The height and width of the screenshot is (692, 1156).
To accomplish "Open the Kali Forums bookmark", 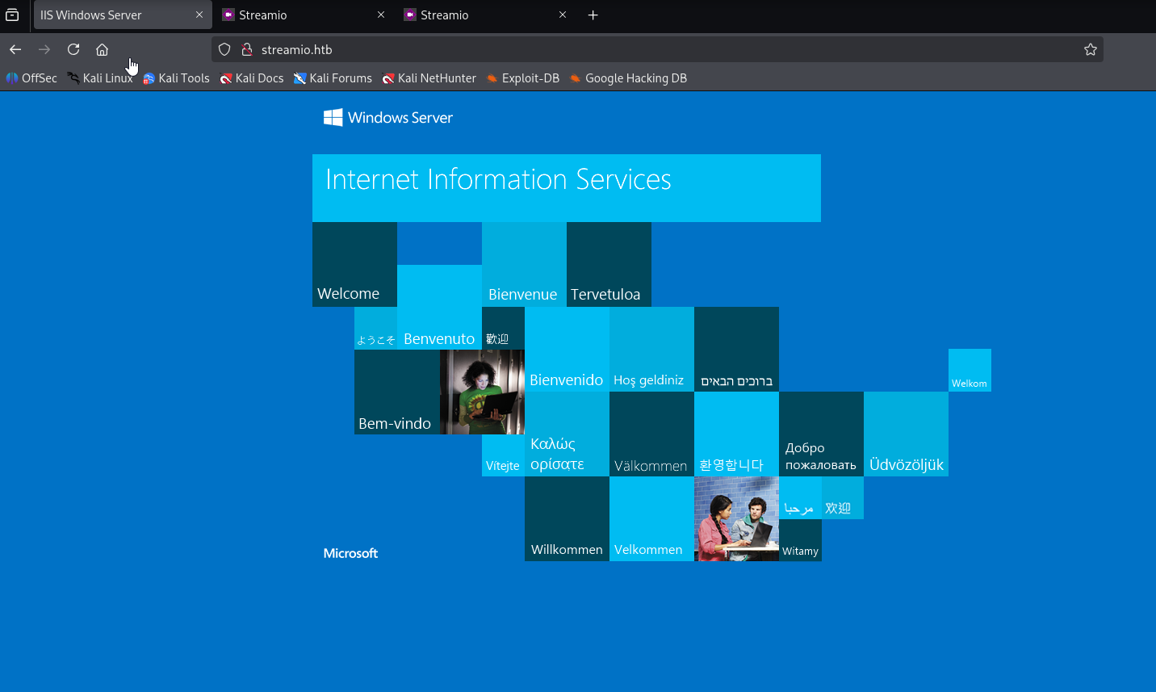I will pyautogui.click(x=333, y=78).
